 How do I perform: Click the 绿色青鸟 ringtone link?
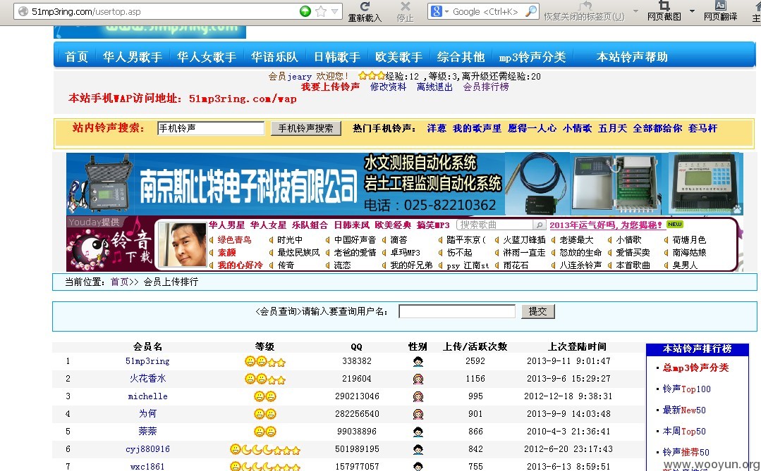tap(234, 240)
